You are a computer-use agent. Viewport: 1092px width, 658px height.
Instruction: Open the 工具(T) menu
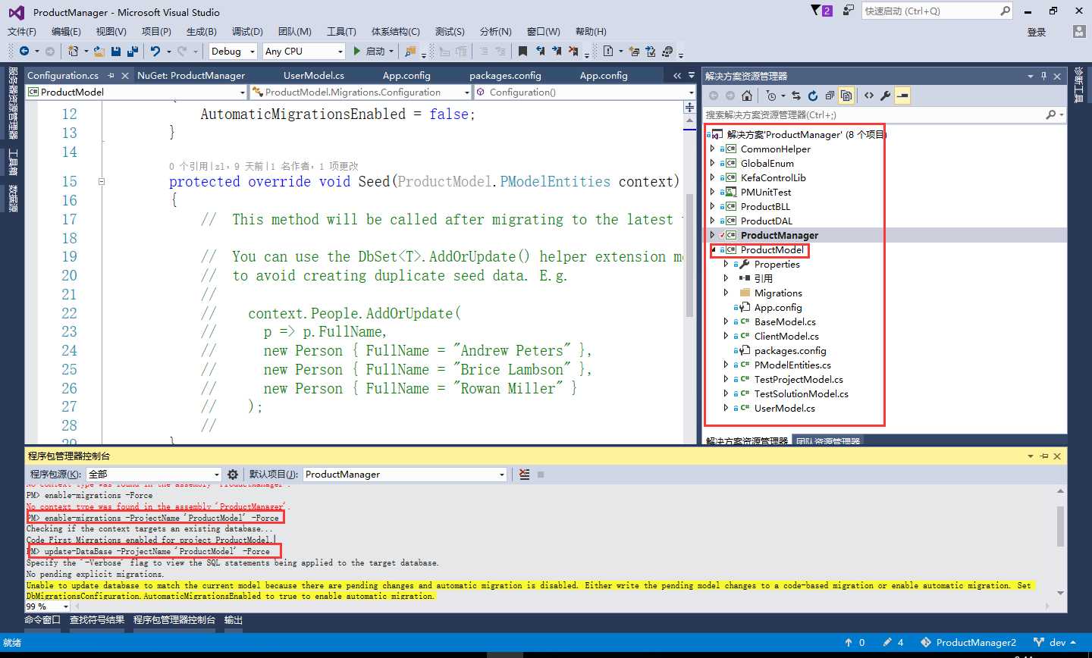[x=341, y=31]
